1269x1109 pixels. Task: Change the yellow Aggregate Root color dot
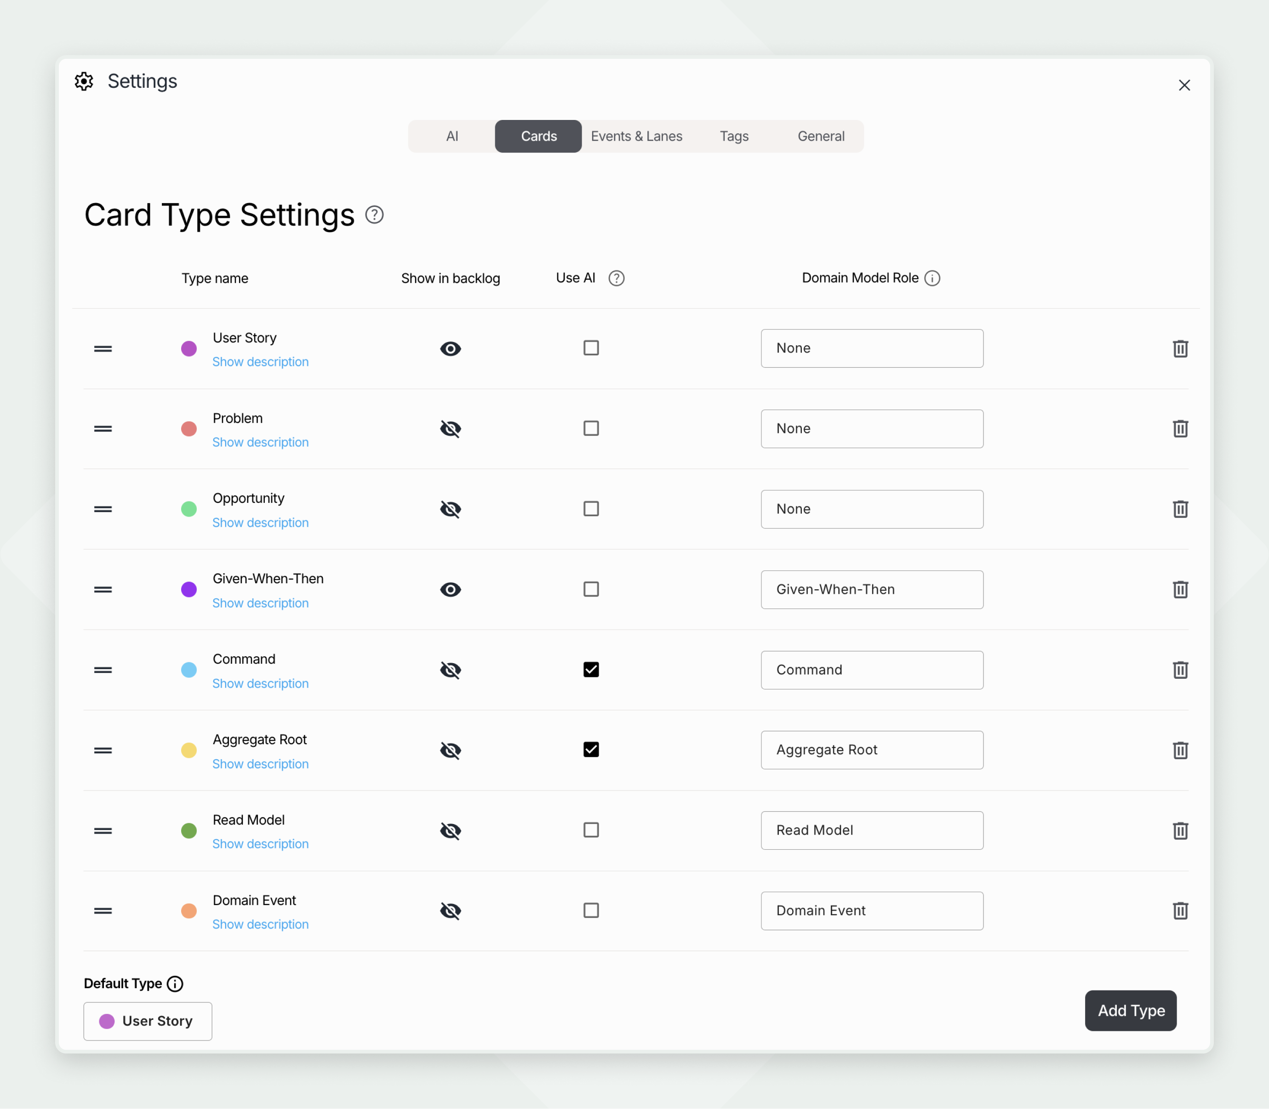pyautogui.click(x=189, y=750)
